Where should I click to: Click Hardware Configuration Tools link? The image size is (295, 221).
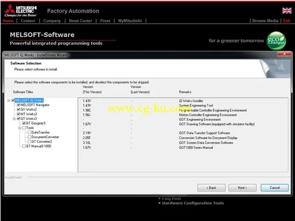[x=193, y=203]
